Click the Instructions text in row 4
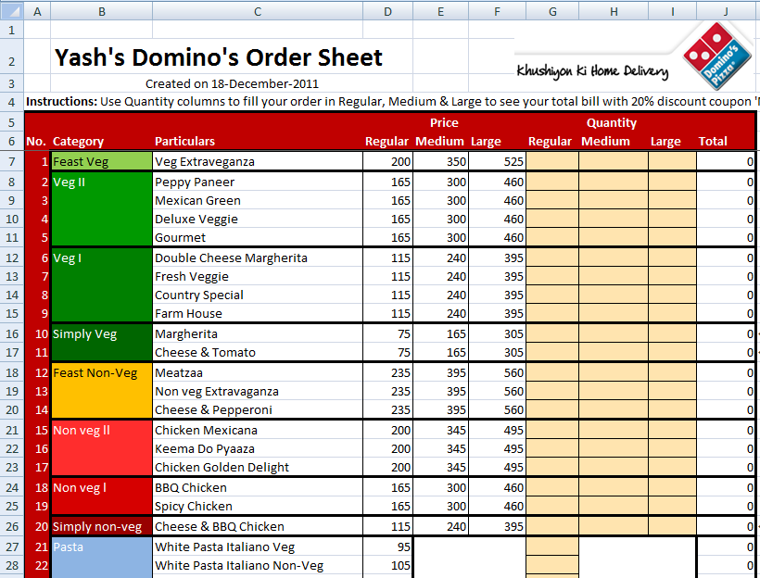This screenshot has width=760, height=578. click(392, 102)
